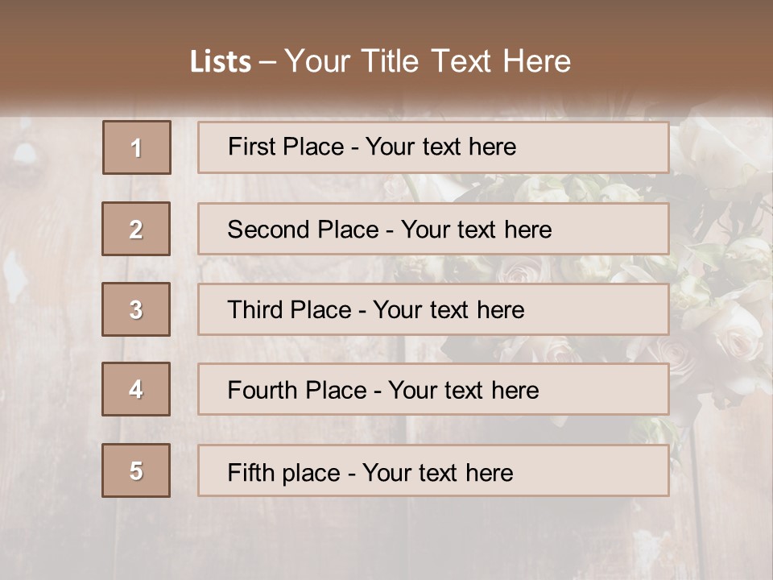Click the slide title text
Image resolution: width=773 pixels, height=580 pixels.
(380, 61)
